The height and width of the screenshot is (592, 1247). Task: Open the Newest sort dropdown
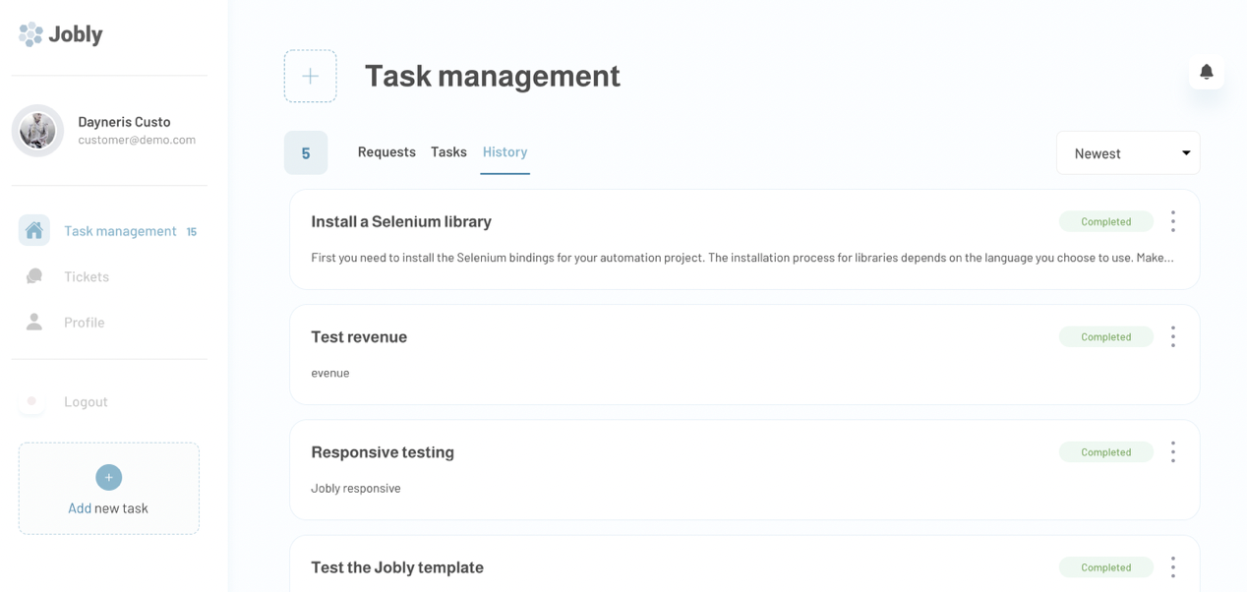pyautogui.click(x=1127, y=153)
